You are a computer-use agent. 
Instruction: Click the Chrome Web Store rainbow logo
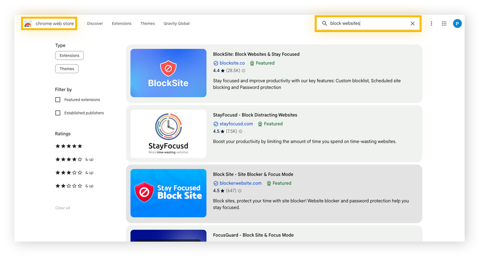(x=28, y=24)
